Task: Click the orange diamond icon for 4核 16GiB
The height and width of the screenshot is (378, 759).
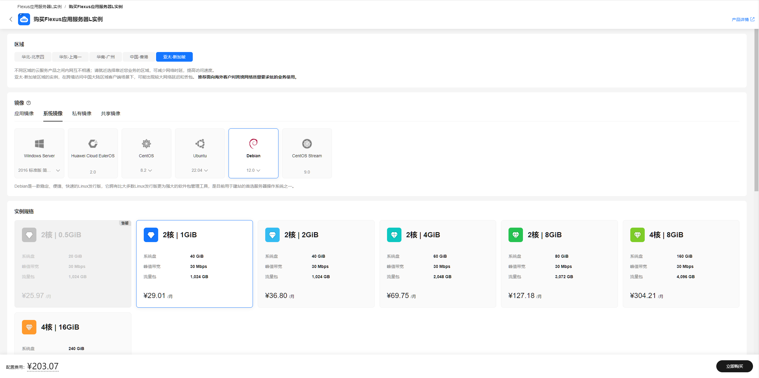Action: click(29, 327)
